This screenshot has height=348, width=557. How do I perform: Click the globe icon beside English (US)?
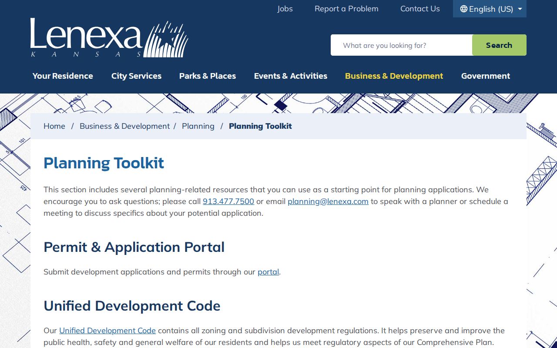click(464, 9)
